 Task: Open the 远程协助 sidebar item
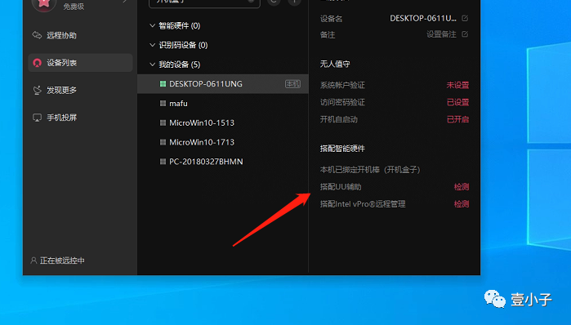[x=55, y=35]
